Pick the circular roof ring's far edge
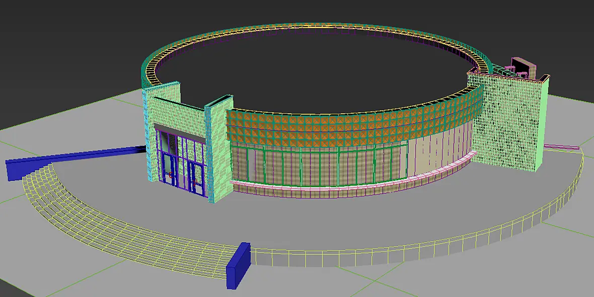594x297 pixels. pyautogui.click(x=315, y=27)
